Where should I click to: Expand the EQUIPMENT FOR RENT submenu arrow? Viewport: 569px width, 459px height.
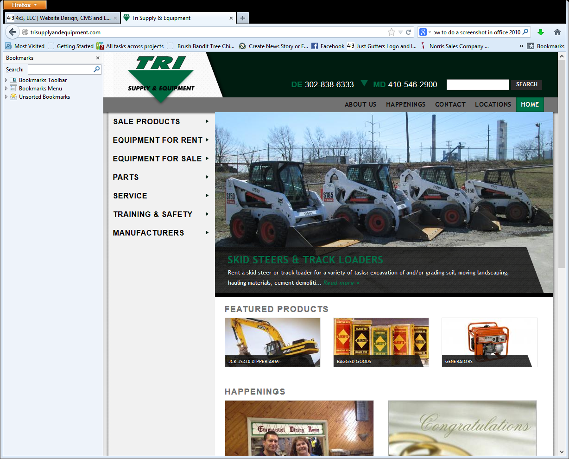[207, 140]
